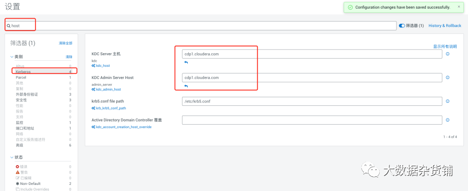
Task: Filter by 警告 status
Action: pyautogui.click(x=43, y=172)
